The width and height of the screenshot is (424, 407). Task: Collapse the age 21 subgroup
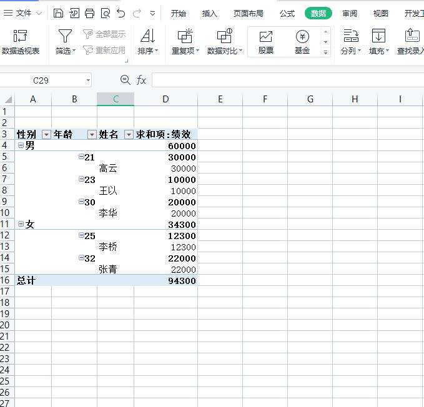(x=81, y=157)
